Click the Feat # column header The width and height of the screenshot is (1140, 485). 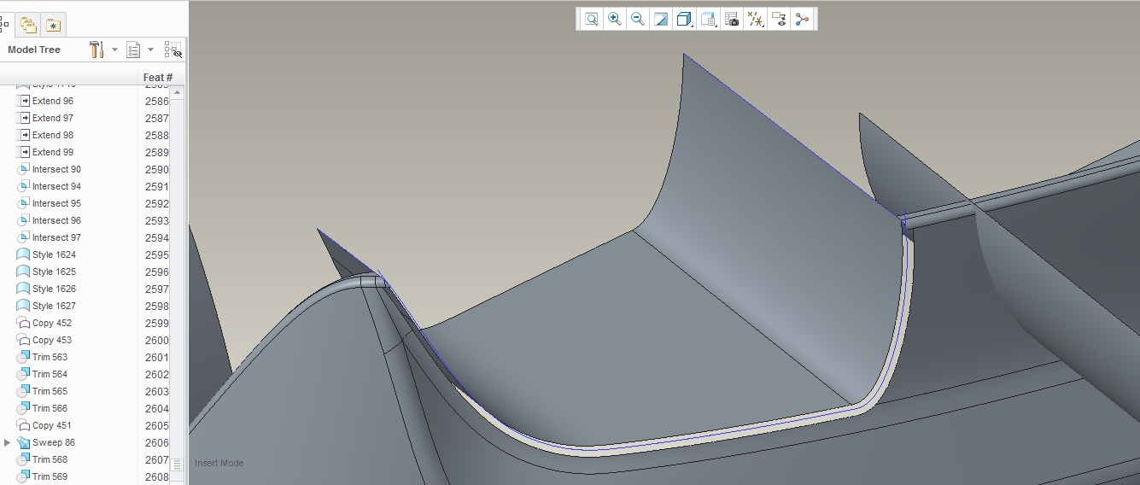(x=158, y=78)
